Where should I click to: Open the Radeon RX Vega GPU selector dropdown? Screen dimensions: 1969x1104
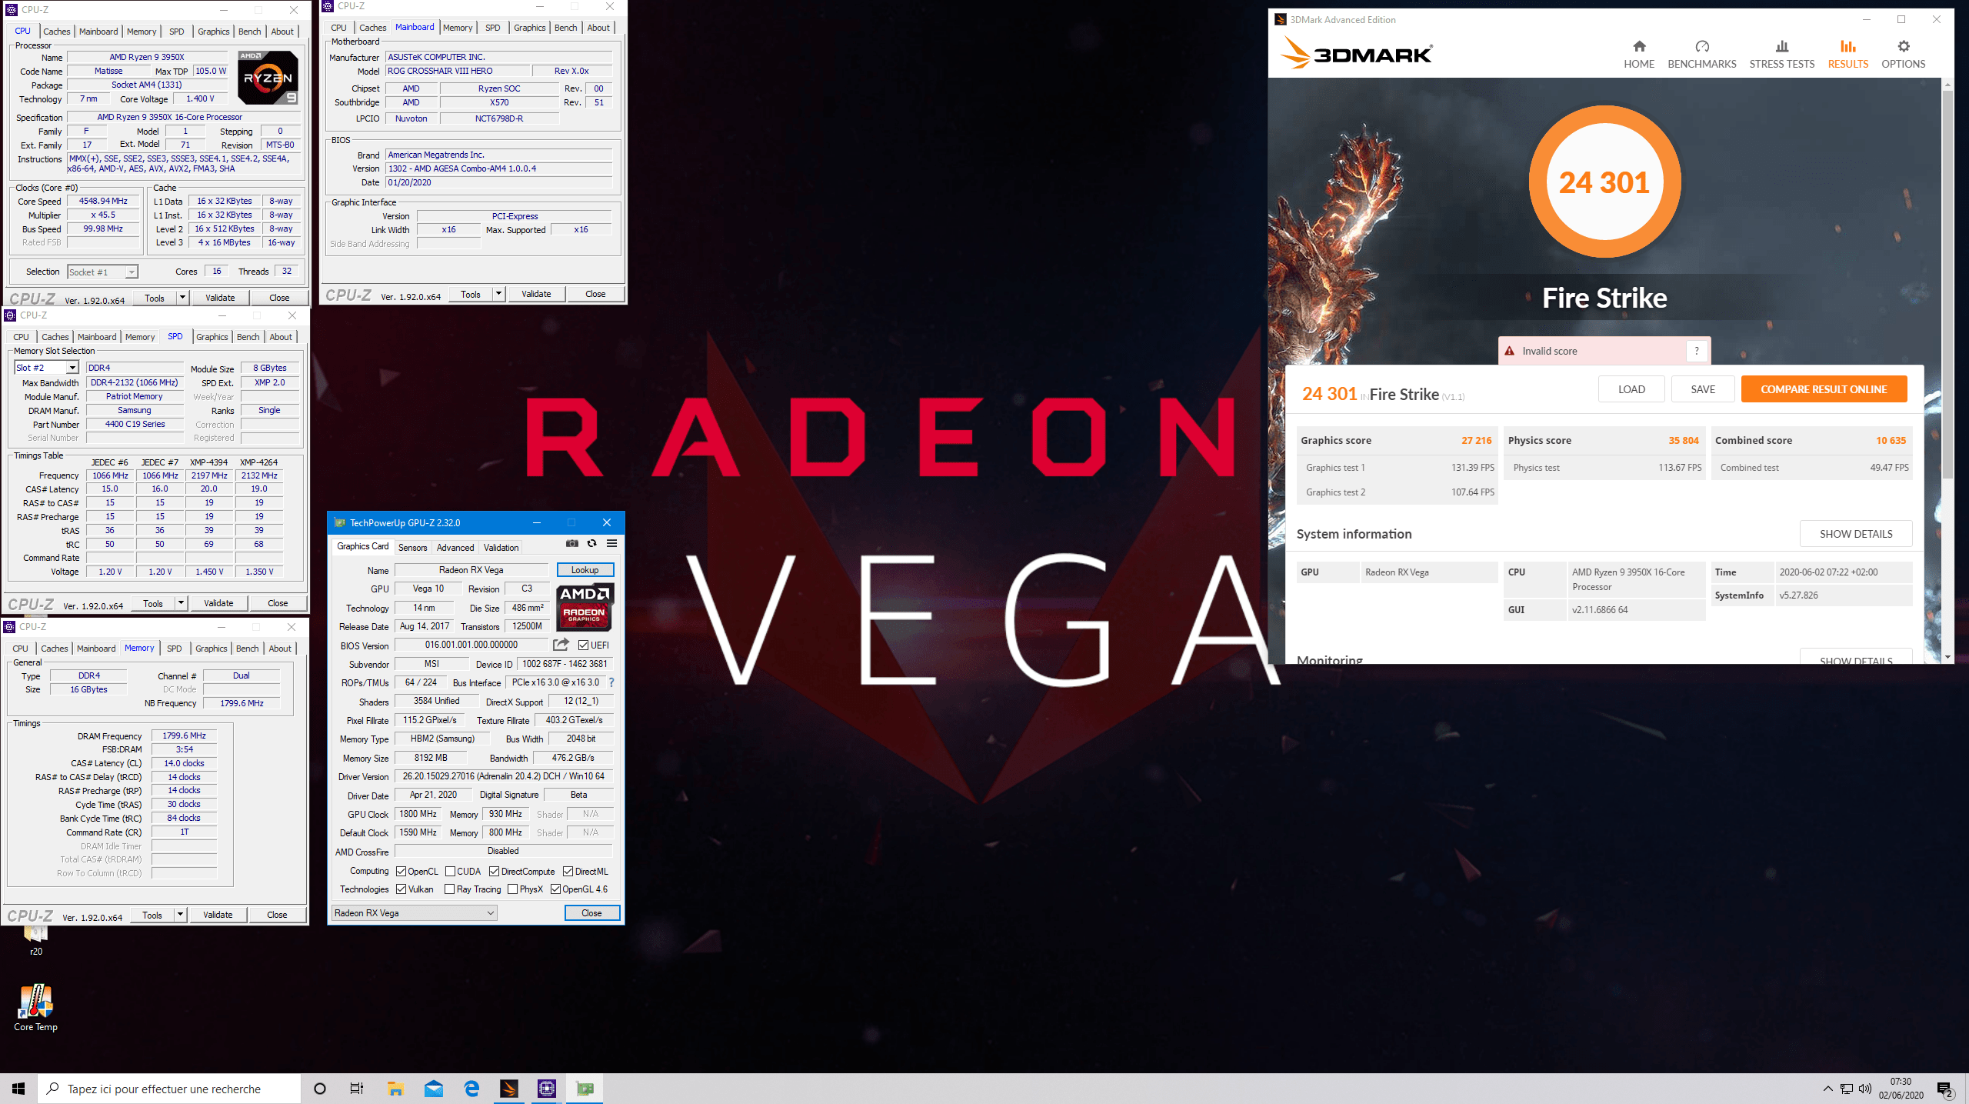415,913
